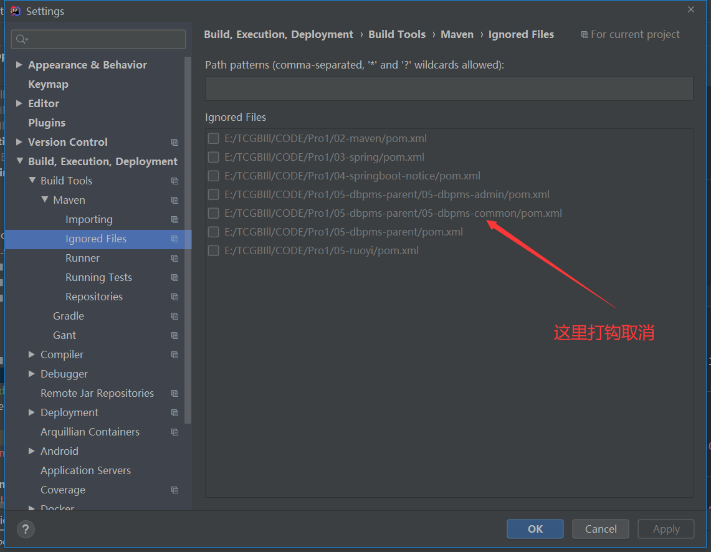Confirm settings with OK button
The height and width of the screenshot is (552, 711).
tap(535, 529)
